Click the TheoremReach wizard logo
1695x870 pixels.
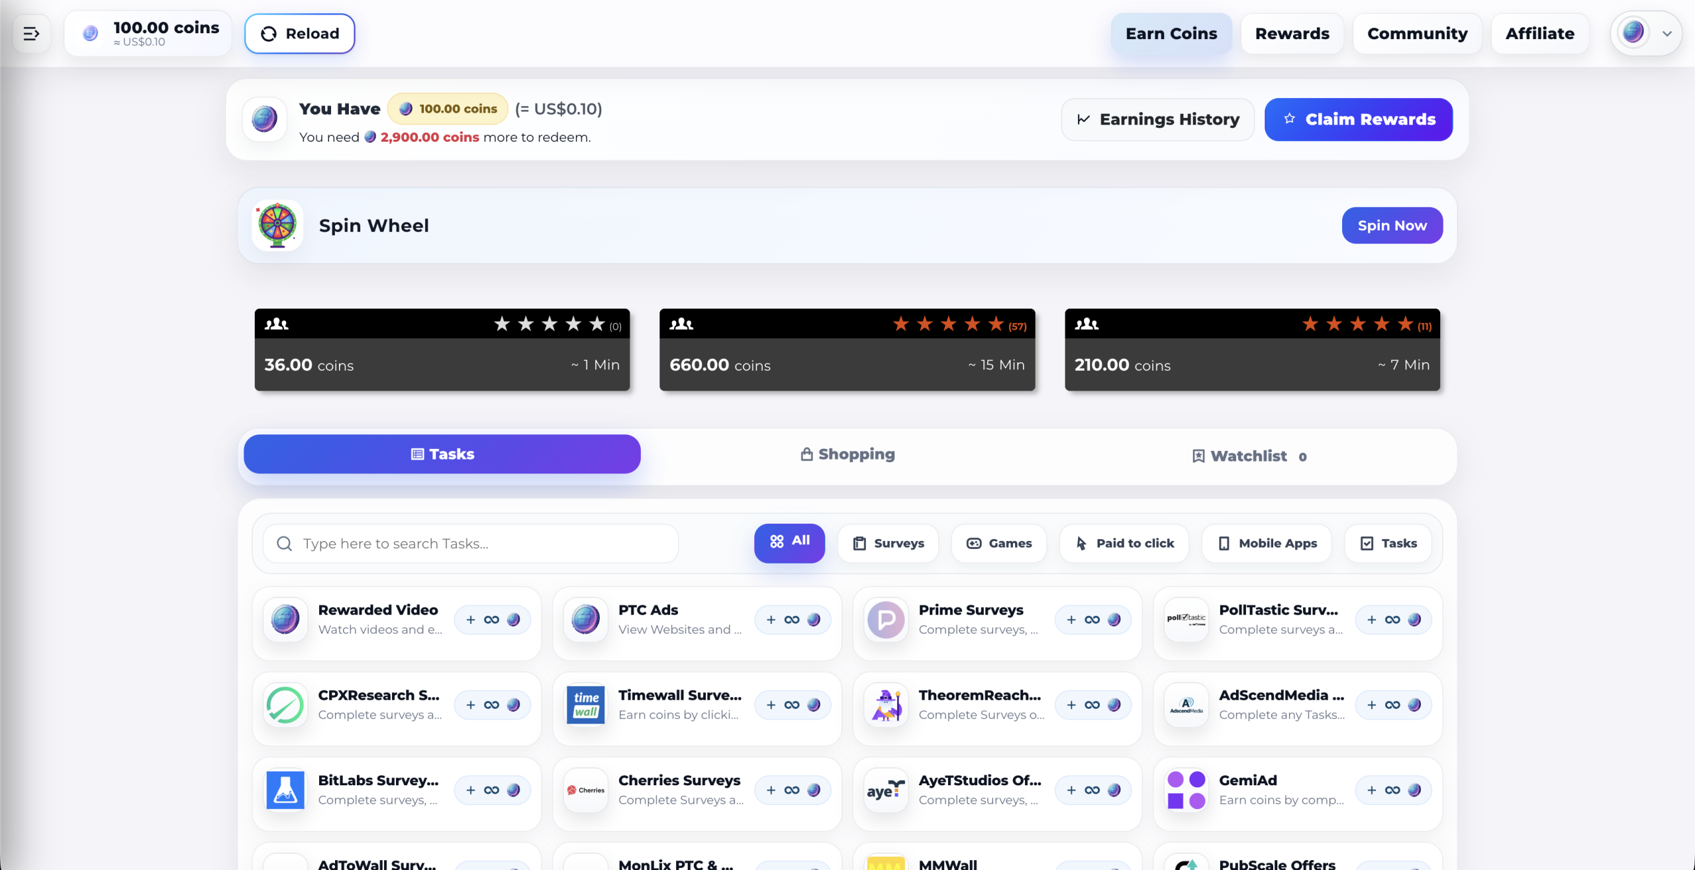[886, 705]
